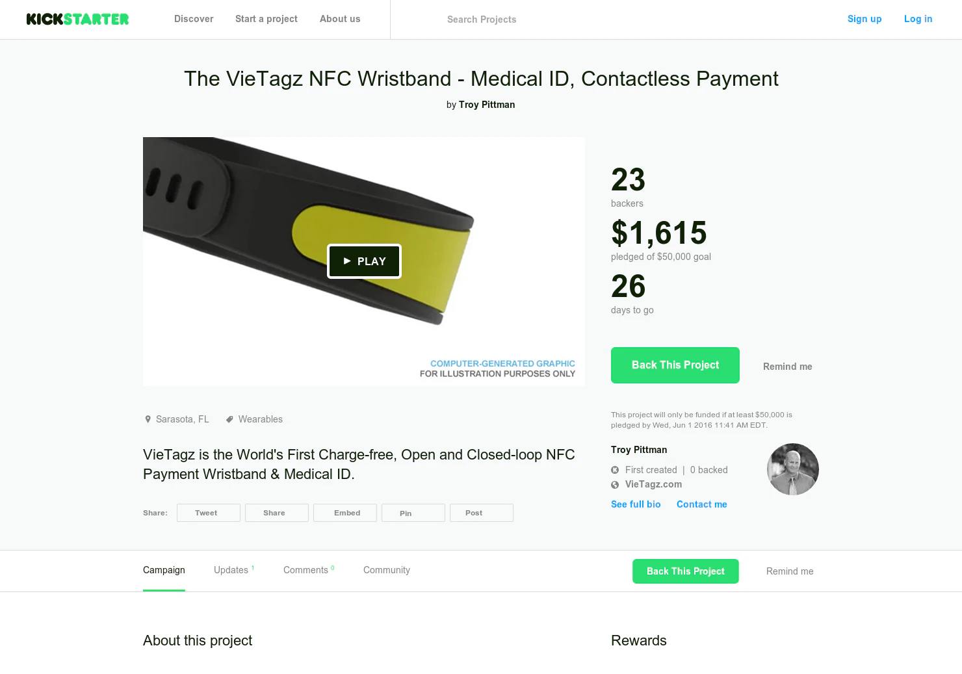Click the Tweet share button
962x674 pixels.
208,512
